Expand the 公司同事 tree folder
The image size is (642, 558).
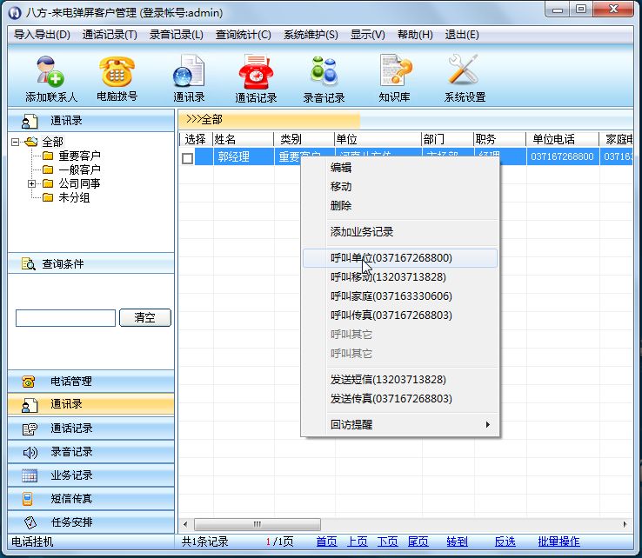click(x=32, y=183)
